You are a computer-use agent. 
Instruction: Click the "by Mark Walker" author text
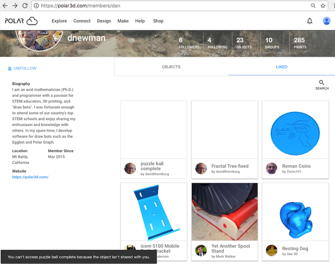224,256
